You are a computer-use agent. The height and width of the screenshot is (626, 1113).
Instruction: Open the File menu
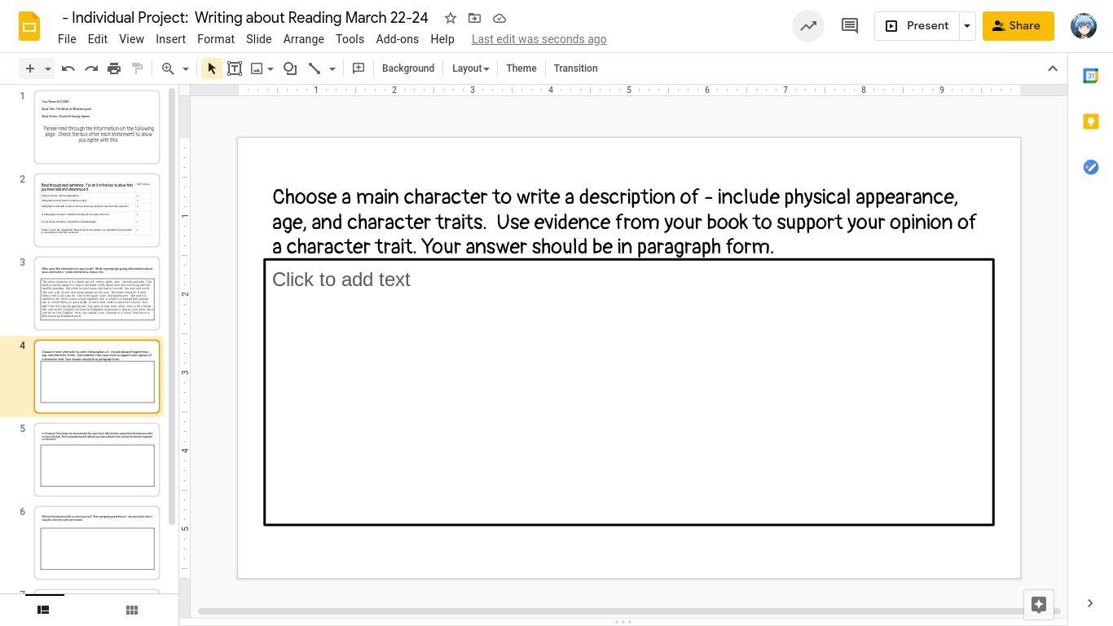pos(67,39)
